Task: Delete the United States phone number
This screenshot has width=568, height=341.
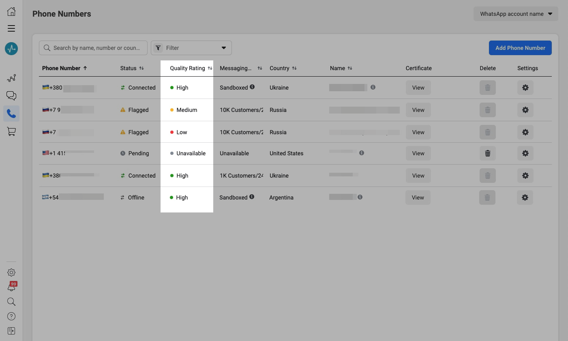Action: (x=488, y=153)
